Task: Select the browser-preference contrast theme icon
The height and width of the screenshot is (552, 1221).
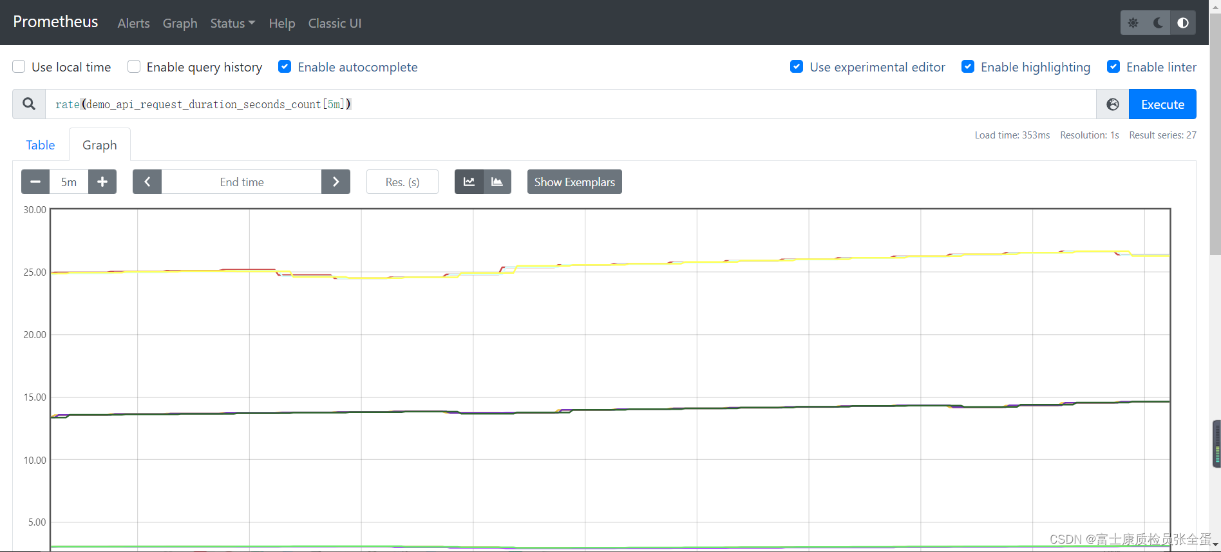Action: click(1183, 23)
